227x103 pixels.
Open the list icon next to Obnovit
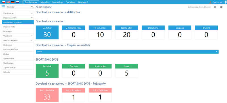tap(215, 7)
